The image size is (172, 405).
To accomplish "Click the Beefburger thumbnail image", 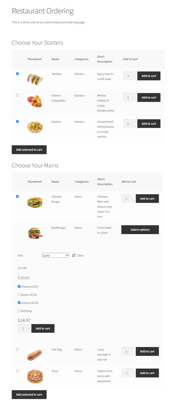I will (35, 233).
